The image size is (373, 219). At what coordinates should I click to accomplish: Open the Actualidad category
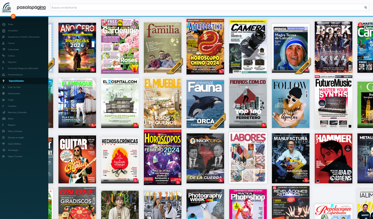point(13,31)
